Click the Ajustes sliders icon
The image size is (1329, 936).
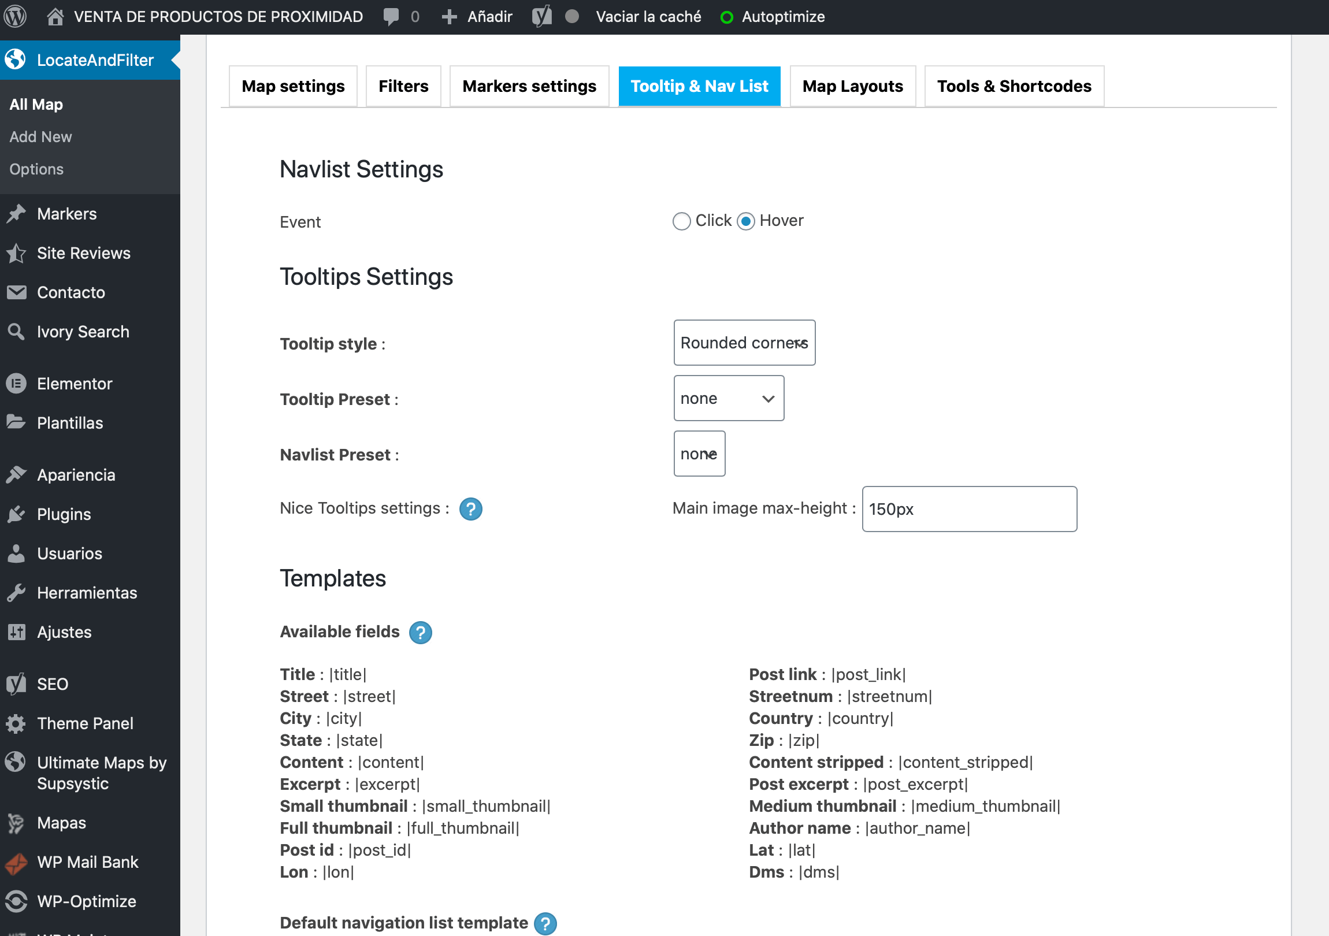[16, 632]
